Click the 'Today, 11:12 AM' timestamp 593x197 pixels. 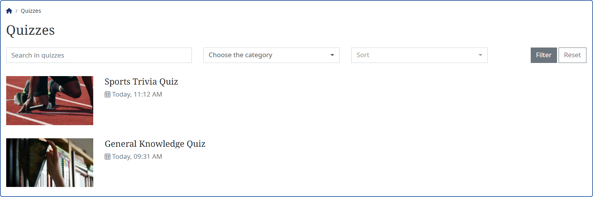(137, 94)
